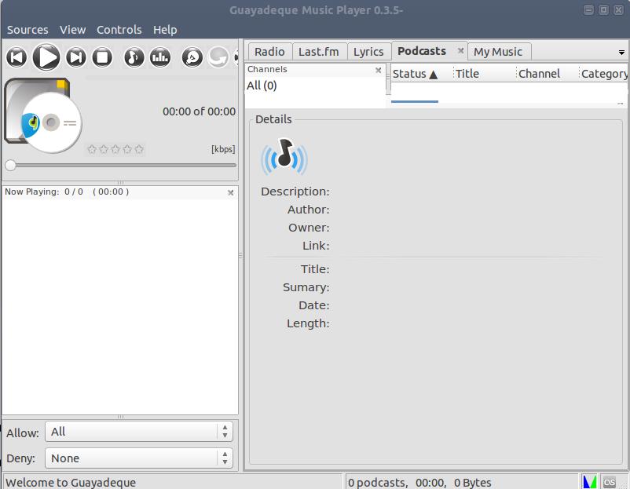Image resolution: width=630 pixels, height=489 pixels.
Task: Open the Sources menu
Action: [27, 30]
